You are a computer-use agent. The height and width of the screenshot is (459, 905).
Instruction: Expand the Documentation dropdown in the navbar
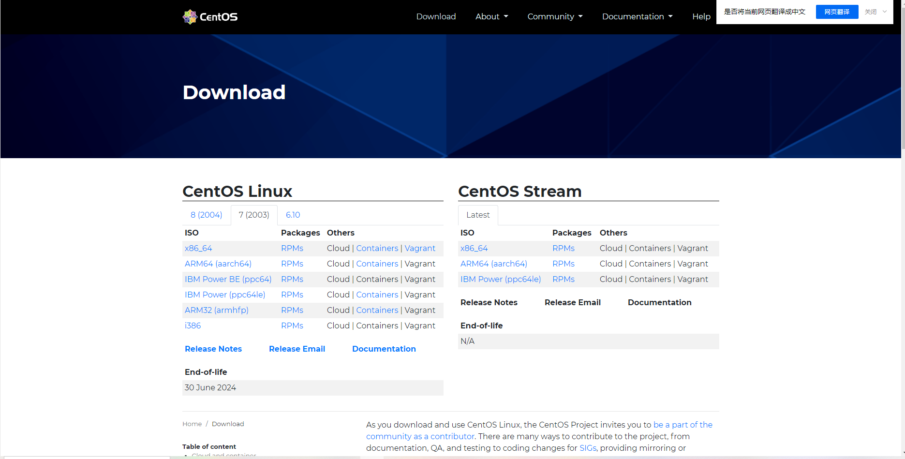coord(637,16)
